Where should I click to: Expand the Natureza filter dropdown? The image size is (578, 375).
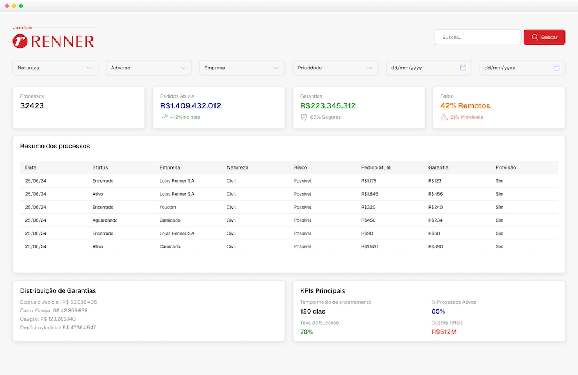[x=55, y=68]
